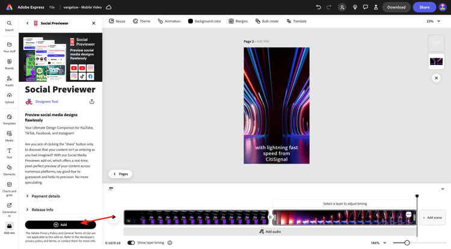
Task: Toggle timeline layers icon above the clips
Action: coord(111,189)
